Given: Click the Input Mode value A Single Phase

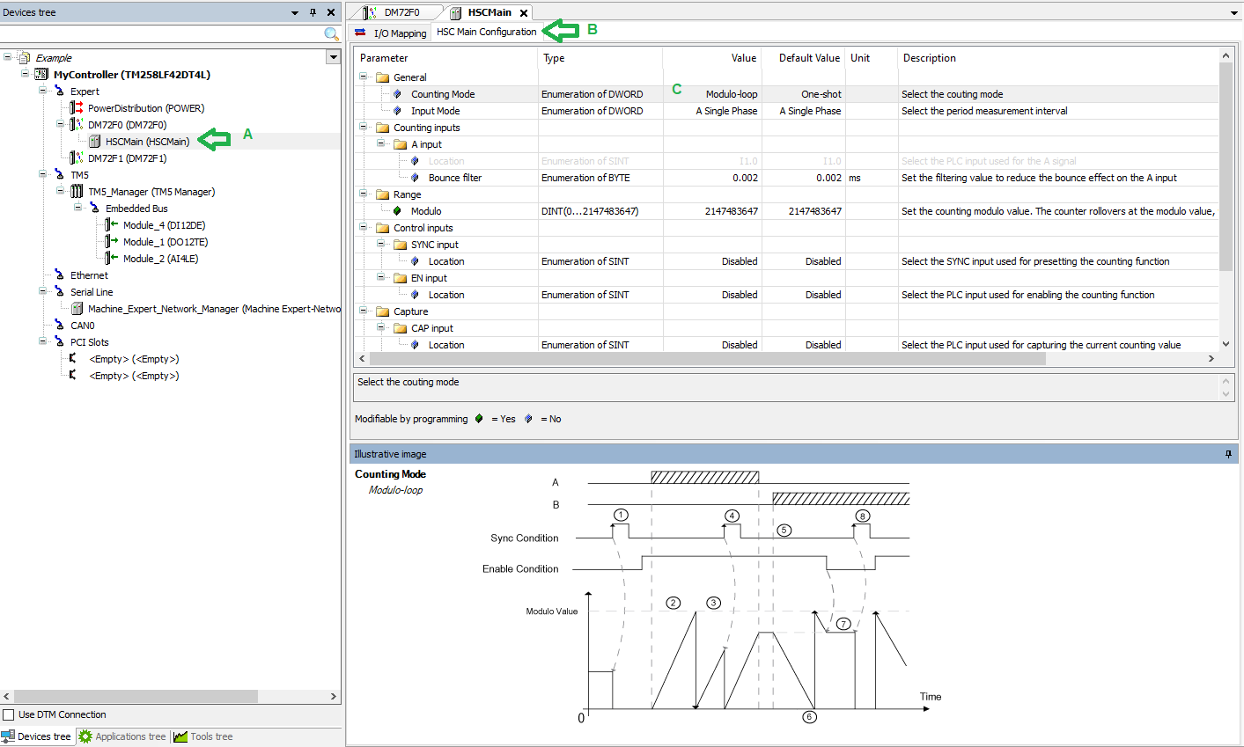Looking at the screenshot, I should 726,111.
